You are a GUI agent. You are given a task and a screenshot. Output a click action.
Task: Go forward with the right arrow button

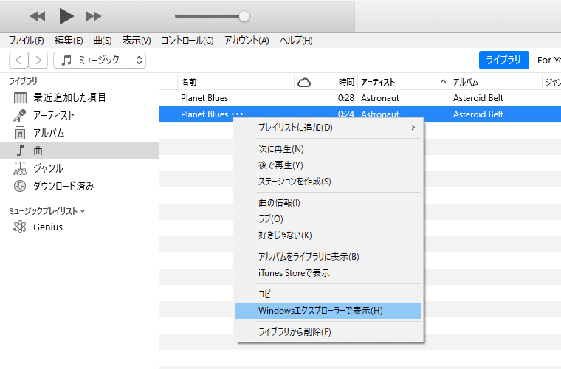pyautogui.click(x=38, y=60)
